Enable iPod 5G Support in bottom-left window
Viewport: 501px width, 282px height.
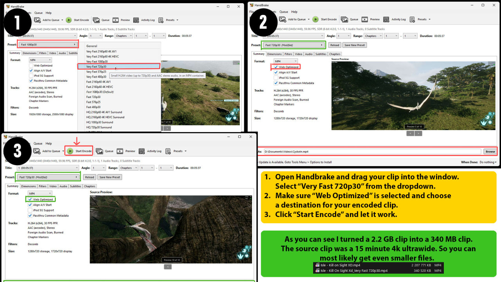tap(30, 210)
